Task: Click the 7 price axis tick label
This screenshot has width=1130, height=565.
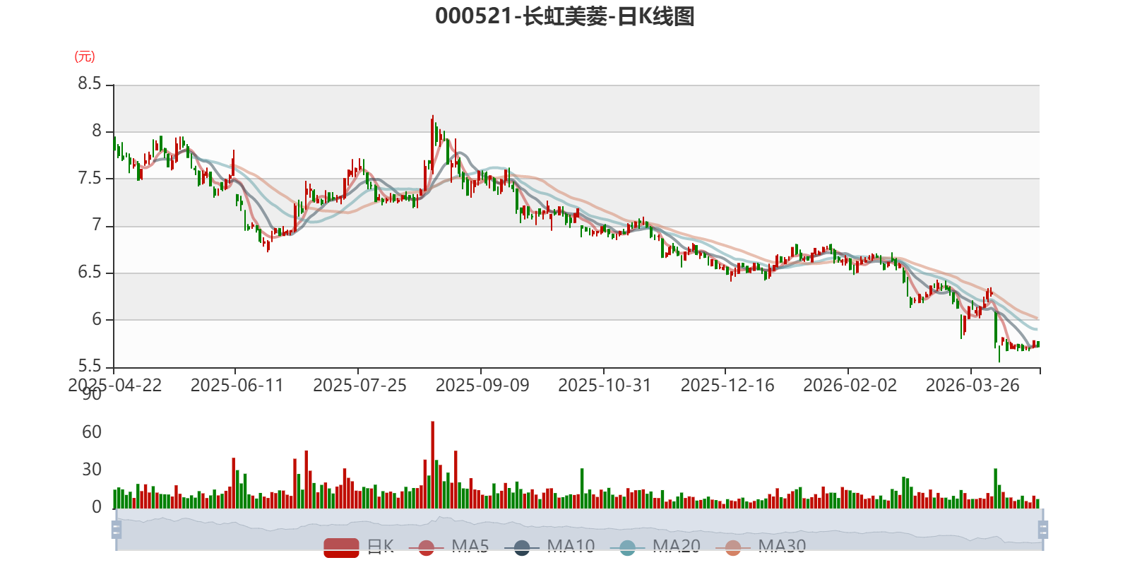Action: (97, 226)
